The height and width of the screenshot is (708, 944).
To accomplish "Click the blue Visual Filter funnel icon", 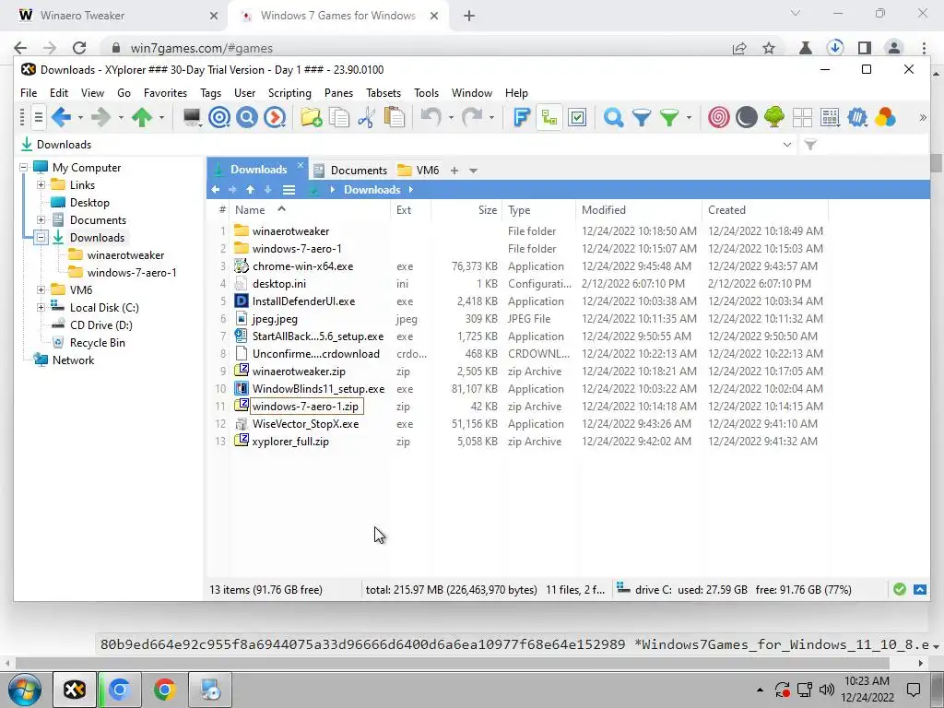I will [x=642, y=117].
